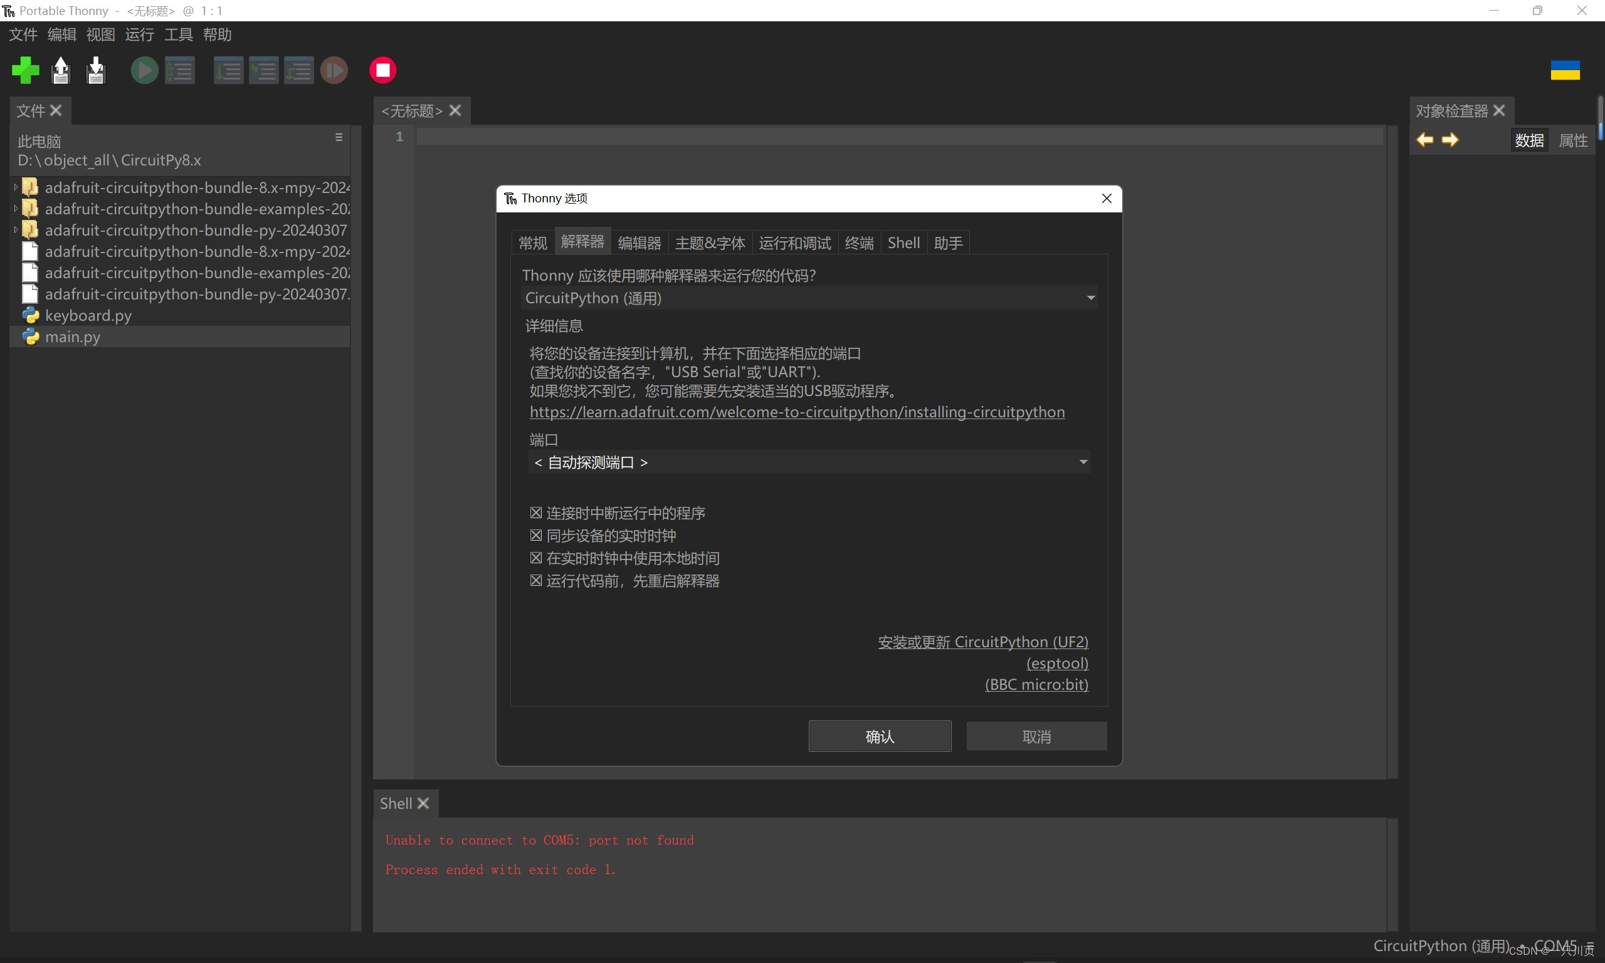Stop the running program

[382, 70]
